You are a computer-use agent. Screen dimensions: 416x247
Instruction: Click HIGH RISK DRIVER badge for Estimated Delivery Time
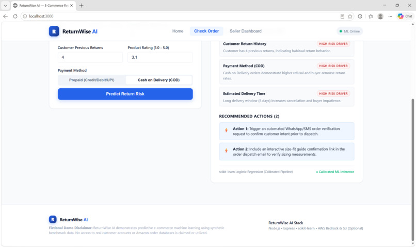tap(333, 93)
